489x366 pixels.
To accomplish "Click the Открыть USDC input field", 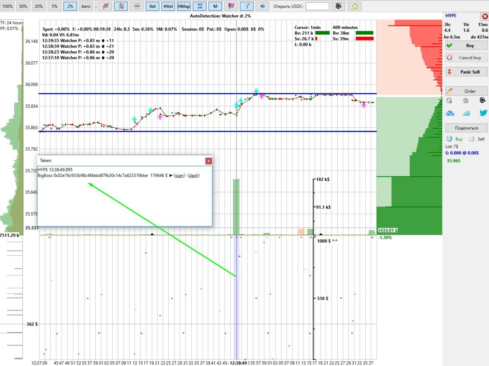I will (x=317, y=6).
